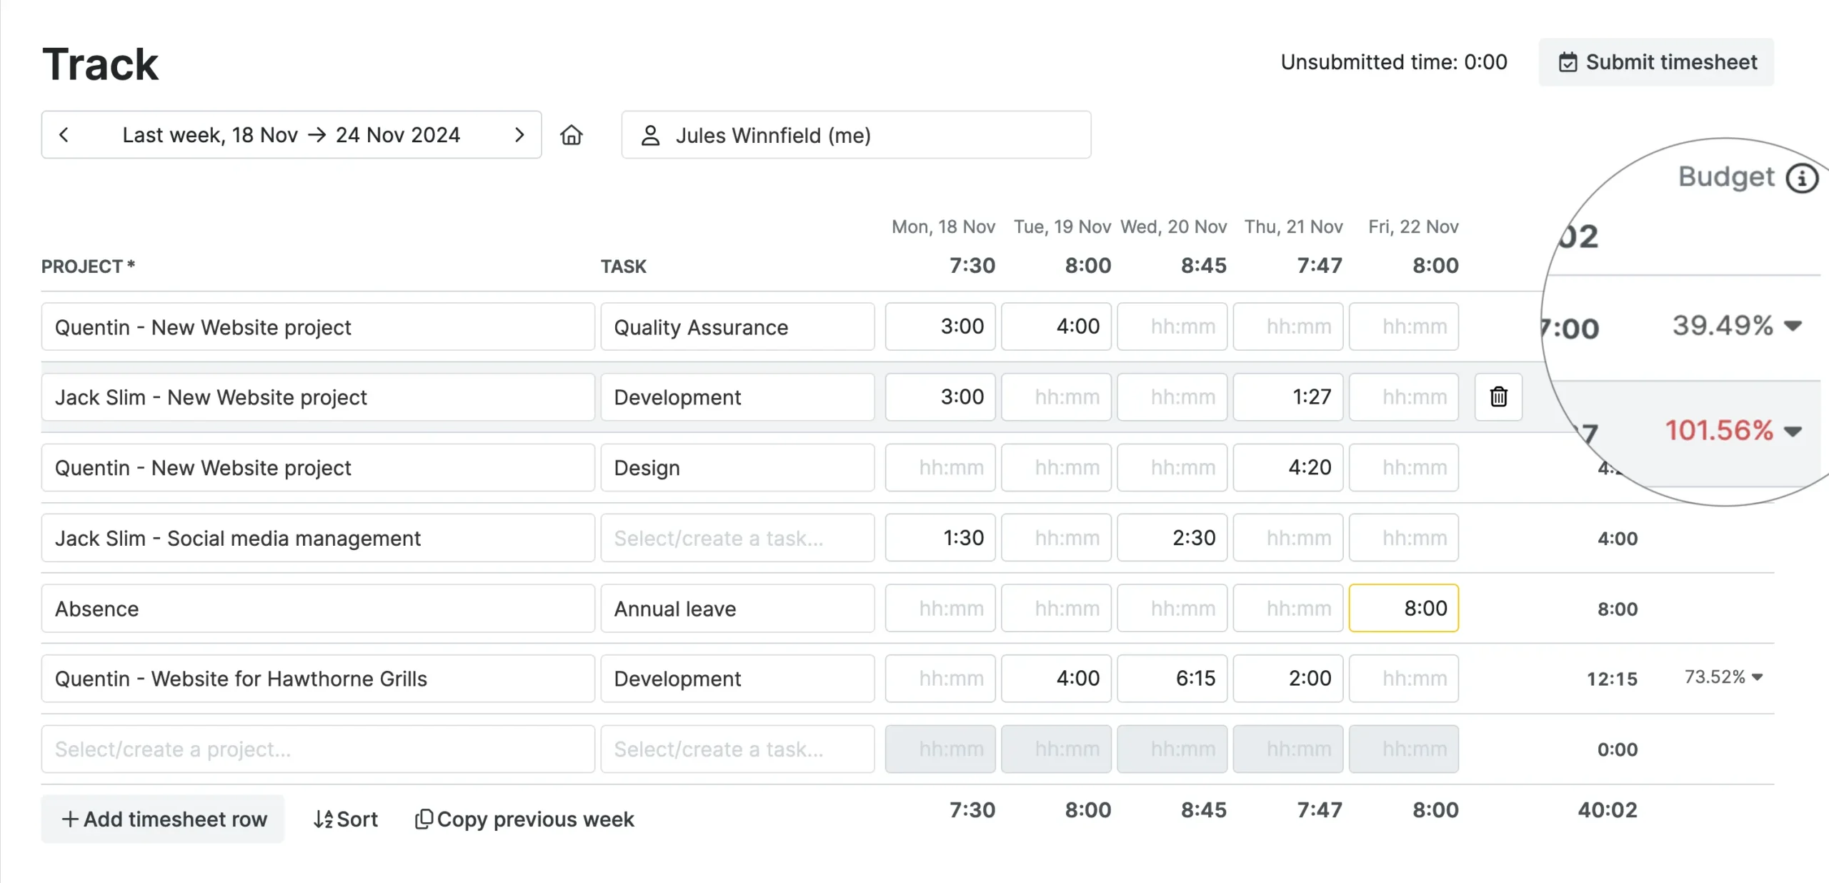Expand the 39.49% budget dropdown
The height and width of the screenshot is (883, 1829).
(1793, 326)
